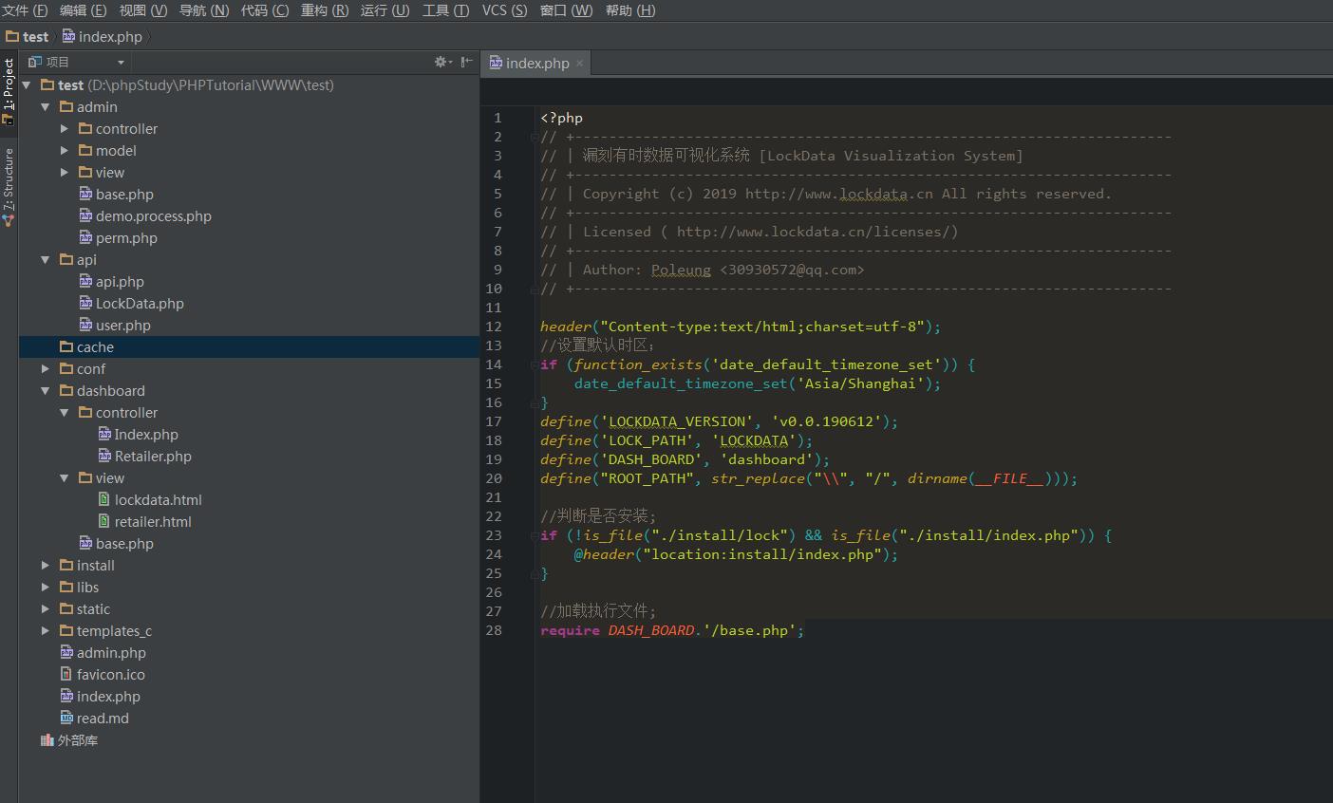Click the user.php file icon
The height and width of the screenshot is (803, 1333).
(x=85, y=326)
